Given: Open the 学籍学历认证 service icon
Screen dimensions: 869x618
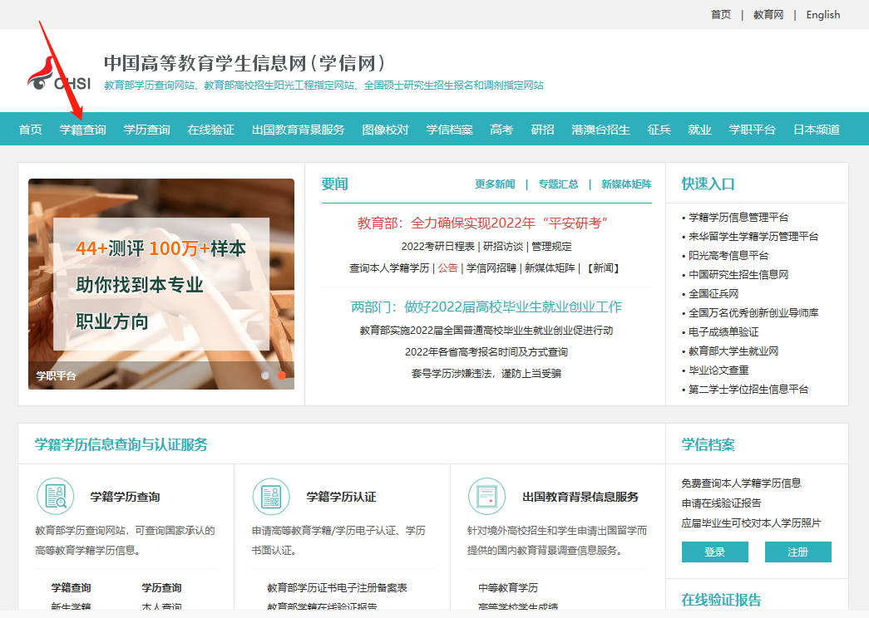Looking at the screenshot, I should tap(271, 496).
